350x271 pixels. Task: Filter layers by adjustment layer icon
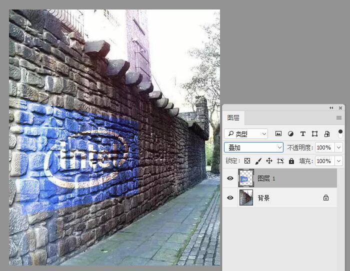[290, 133]
